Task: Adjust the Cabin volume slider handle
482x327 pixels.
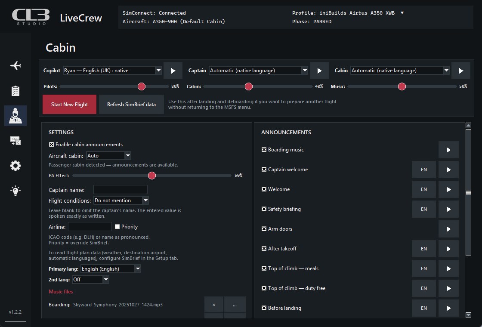Action: click(x=249, y=86)
